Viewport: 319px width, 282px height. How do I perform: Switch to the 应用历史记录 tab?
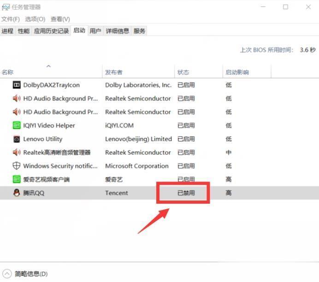(x=51, y=31)
